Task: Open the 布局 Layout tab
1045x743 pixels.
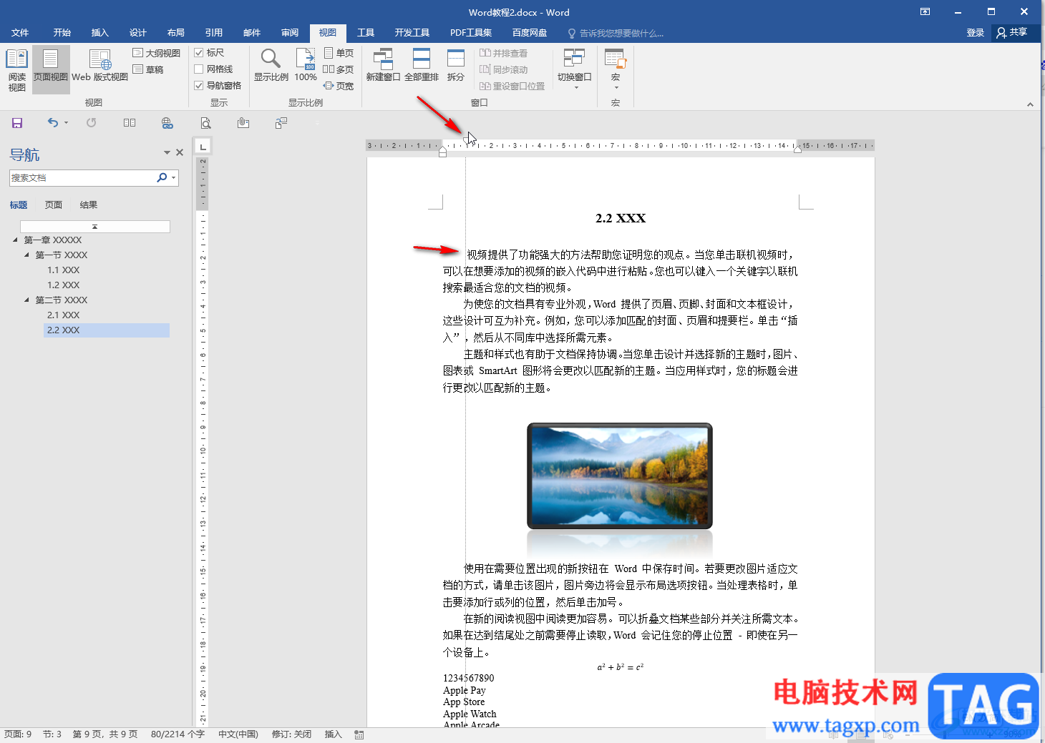Action: click(176, 33)
